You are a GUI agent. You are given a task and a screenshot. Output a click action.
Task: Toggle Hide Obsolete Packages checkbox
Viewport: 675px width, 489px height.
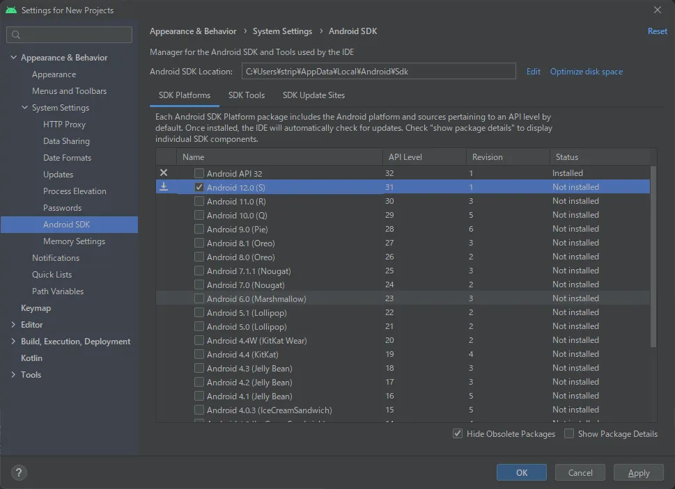click(x=458, y=433)
